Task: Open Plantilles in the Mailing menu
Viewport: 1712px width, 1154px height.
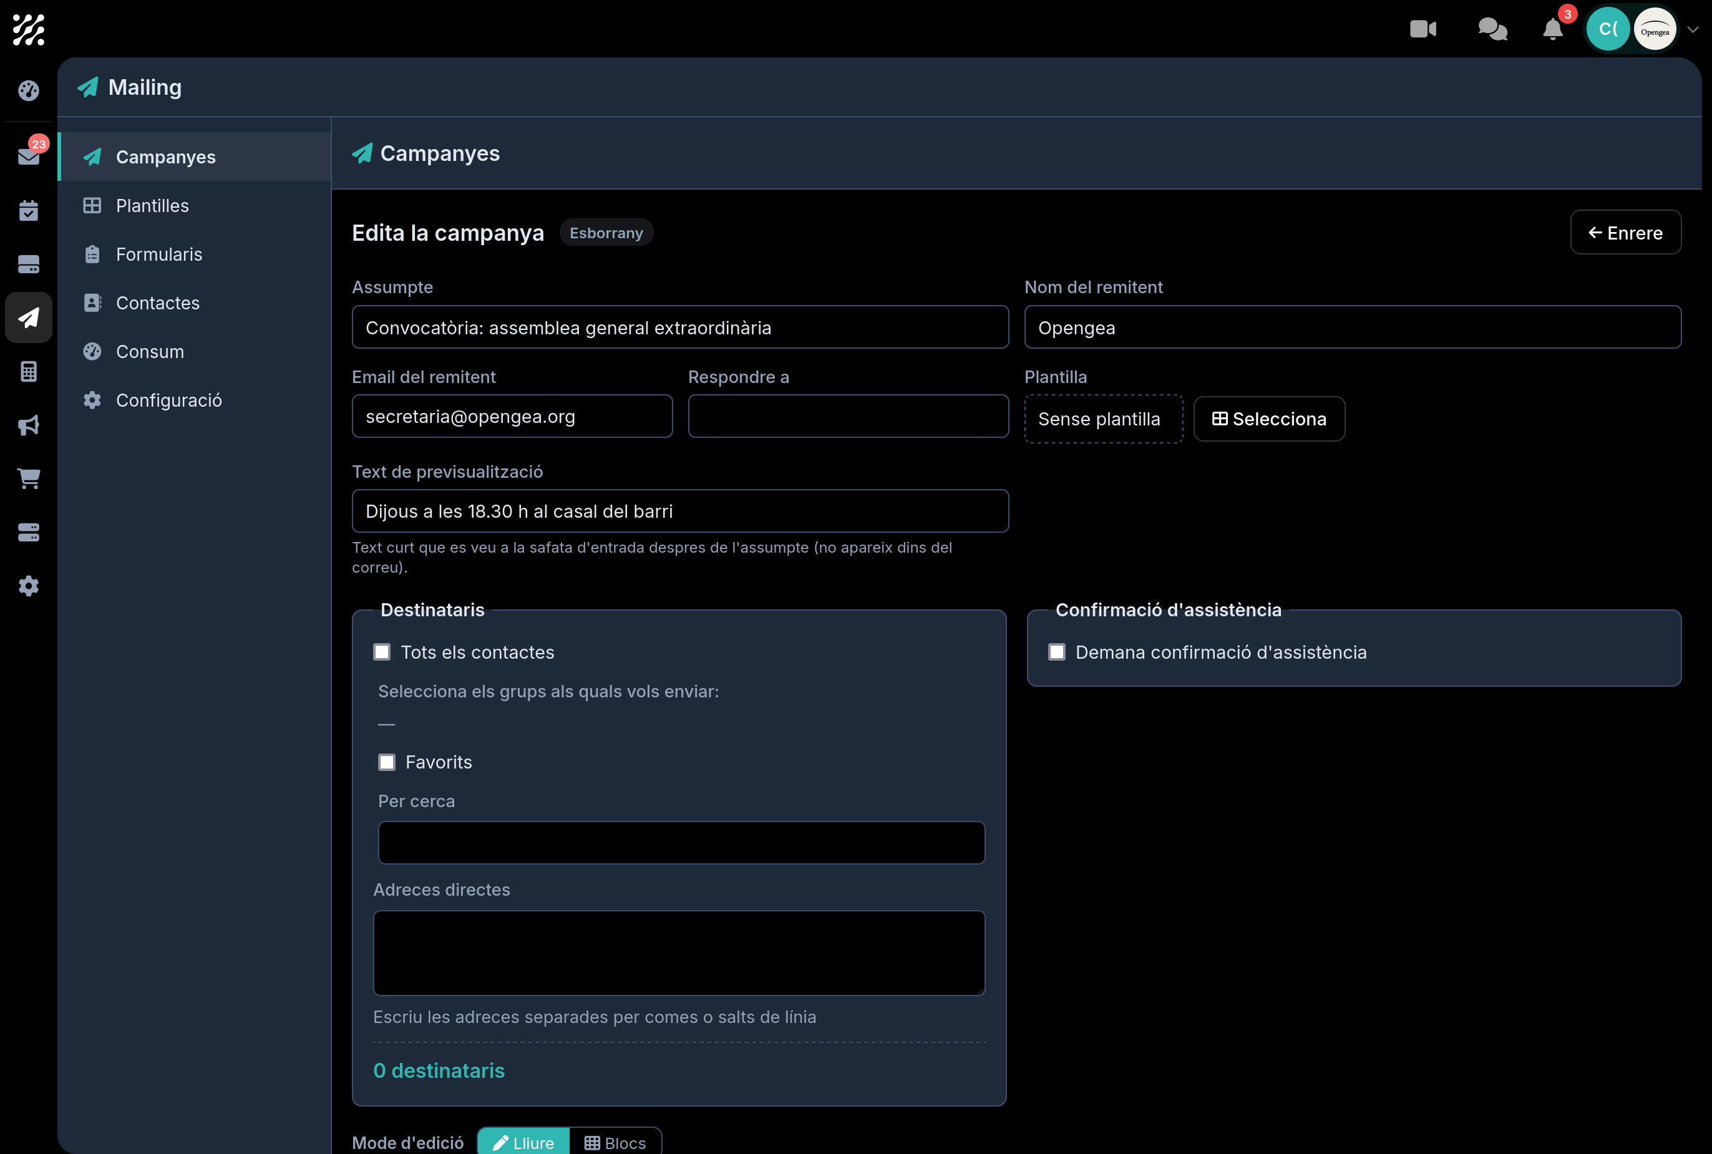Action: click(x=194, y=205)
